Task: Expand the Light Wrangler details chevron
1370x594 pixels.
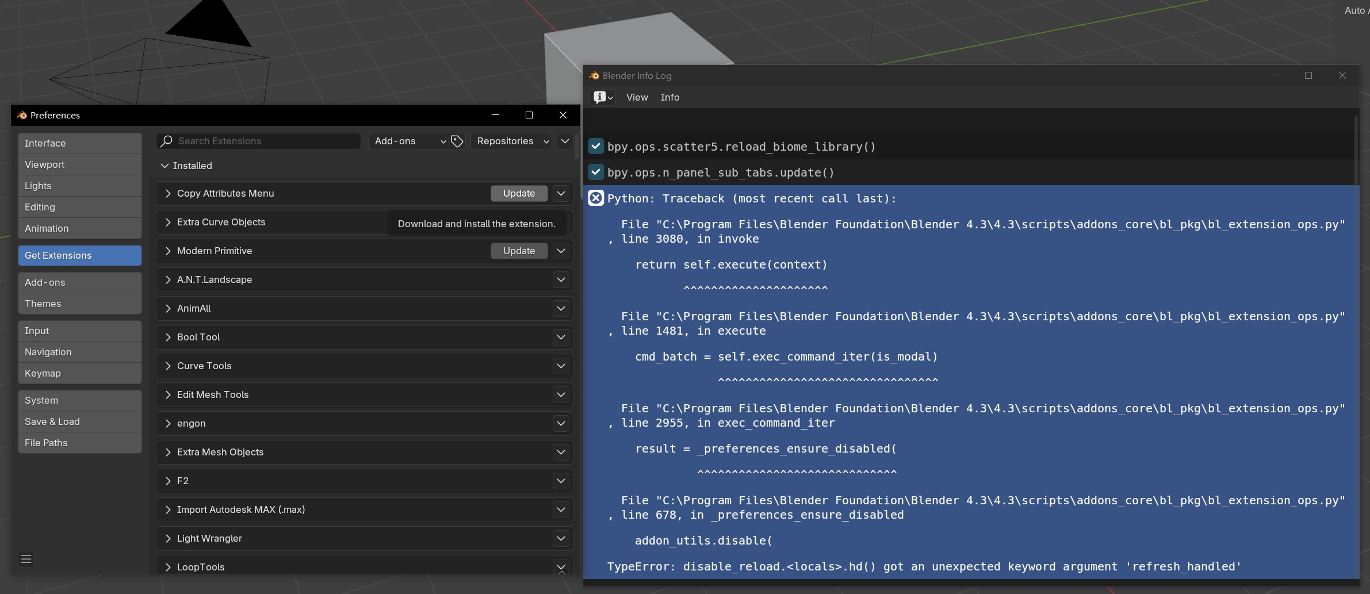Action: click(x=561, y=538)
